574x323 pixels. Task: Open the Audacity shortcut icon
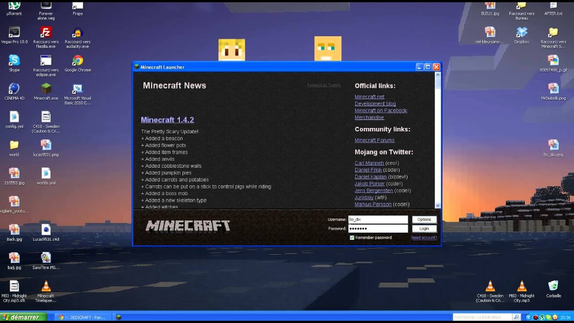tap(78, 37)
